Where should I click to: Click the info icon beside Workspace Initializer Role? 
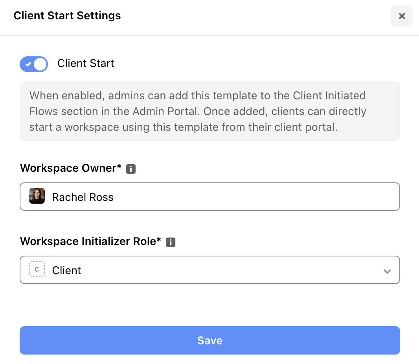pos(171,242)
